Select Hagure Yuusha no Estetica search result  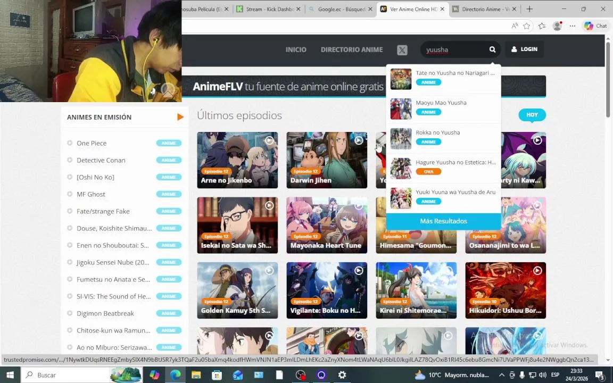pyautogui.click(x=443, y=168)
